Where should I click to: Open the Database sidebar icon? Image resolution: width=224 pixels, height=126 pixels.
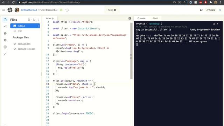coord(5,47)
